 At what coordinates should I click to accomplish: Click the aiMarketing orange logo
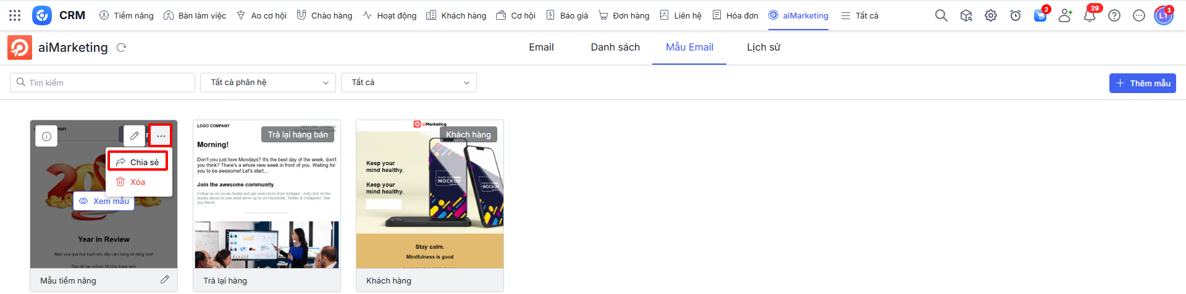20,47
